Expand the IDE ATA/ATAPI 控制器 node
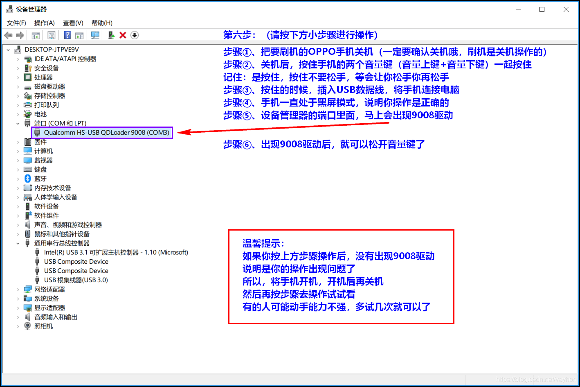 pyautogui.click(x=18, y=59)
